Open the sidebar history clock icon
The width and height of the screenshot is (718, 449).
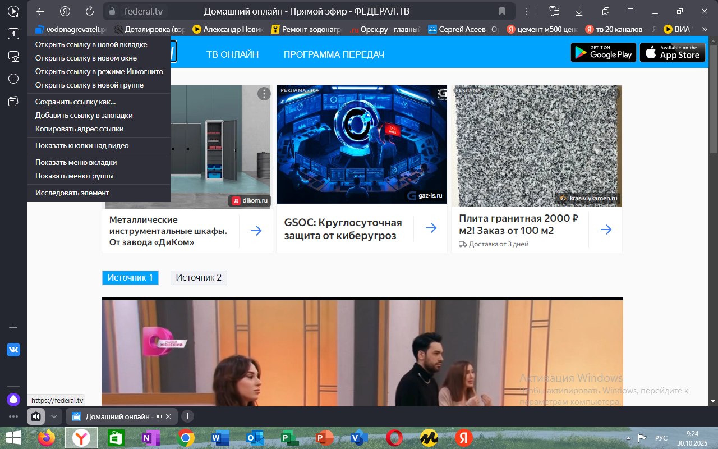(x=13, y=79)
